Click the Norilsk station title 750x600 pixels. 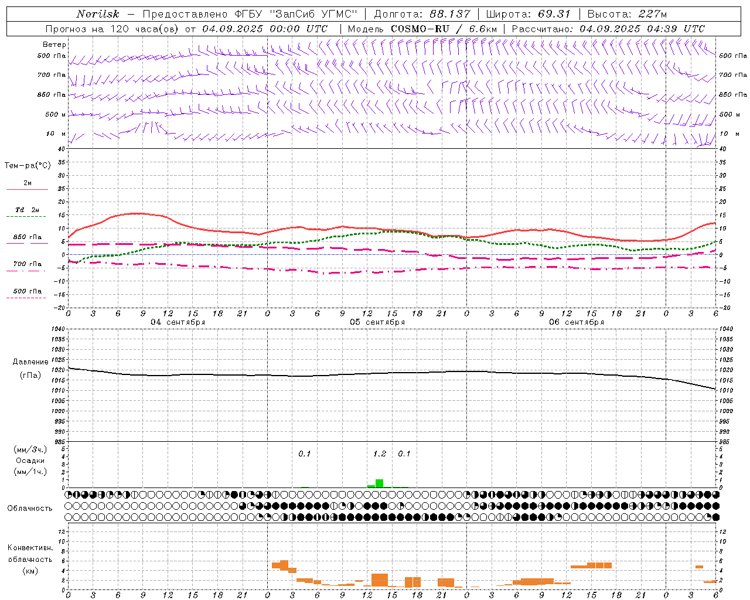(x=98, y=14)
